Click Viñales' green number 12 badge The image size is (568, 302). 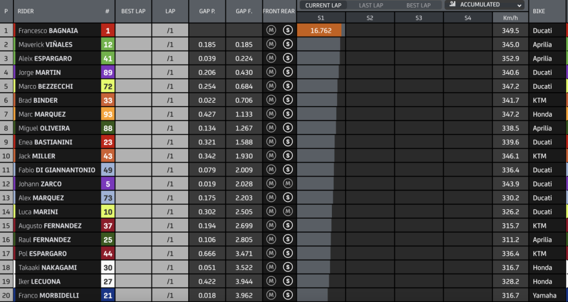[108, 44]
